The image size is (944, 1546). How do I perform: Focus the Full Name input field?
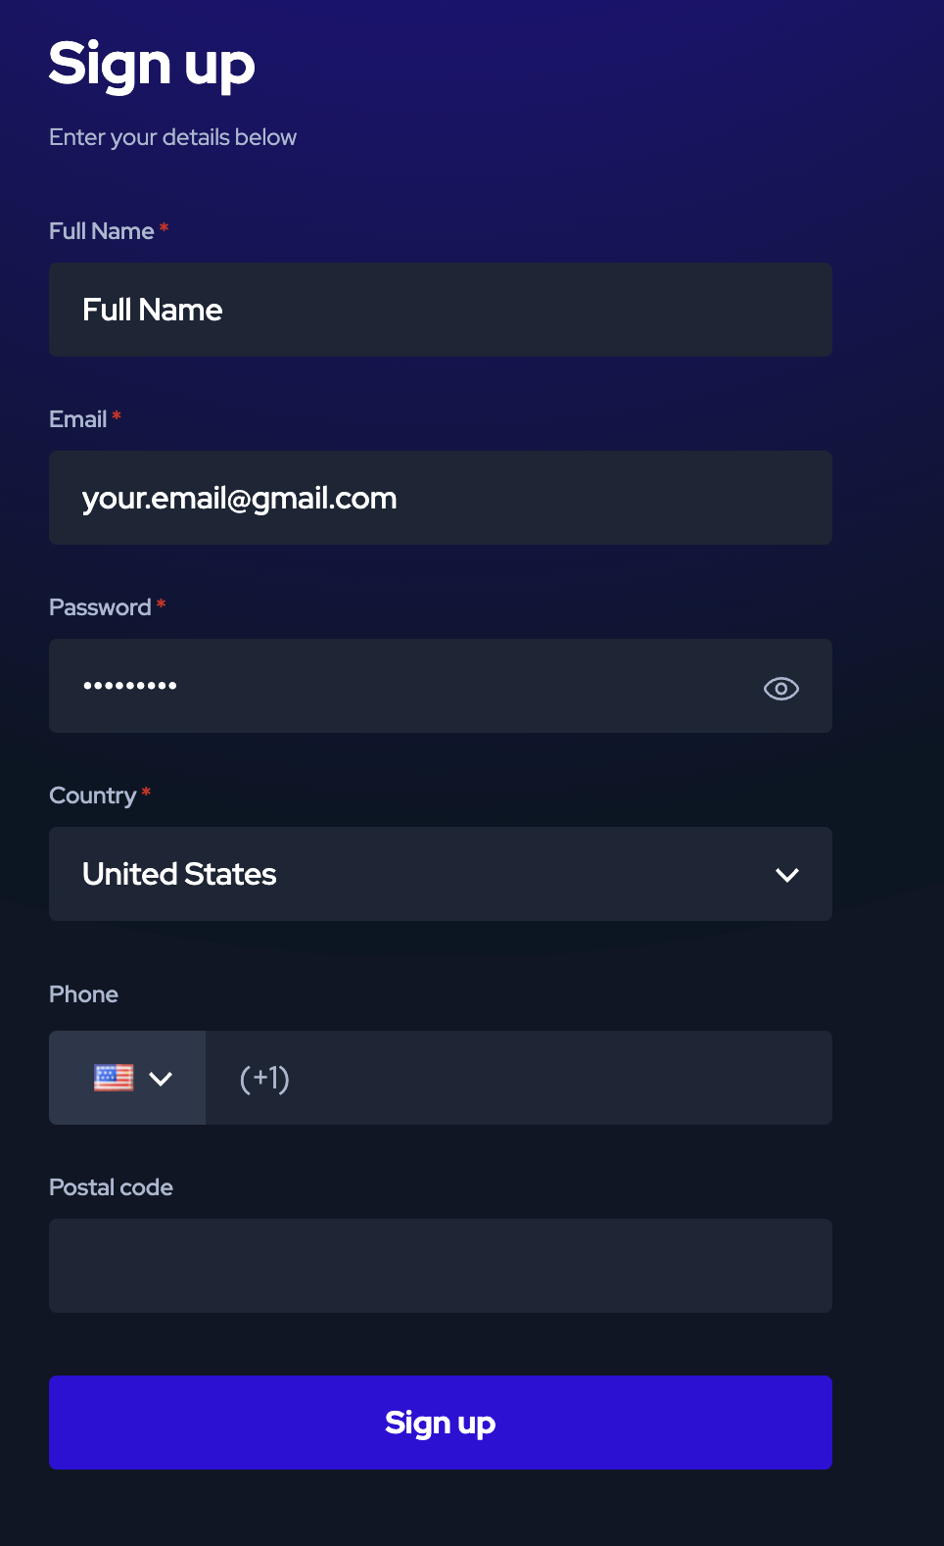point(440,310)
